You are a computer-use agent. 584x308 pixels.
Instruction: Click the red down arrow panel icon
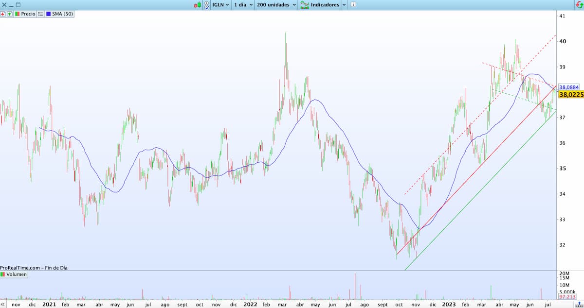coord(3,14)
